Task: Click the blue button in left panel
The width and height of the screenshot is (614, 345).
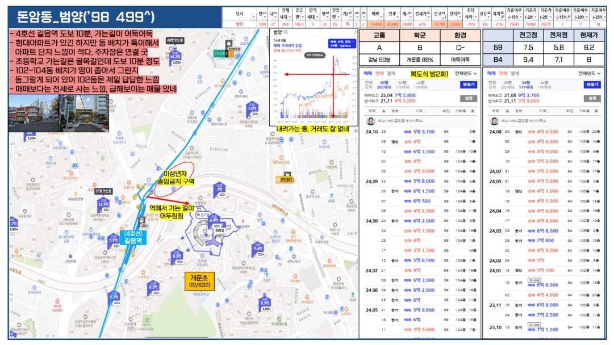Action: (469, 85)
